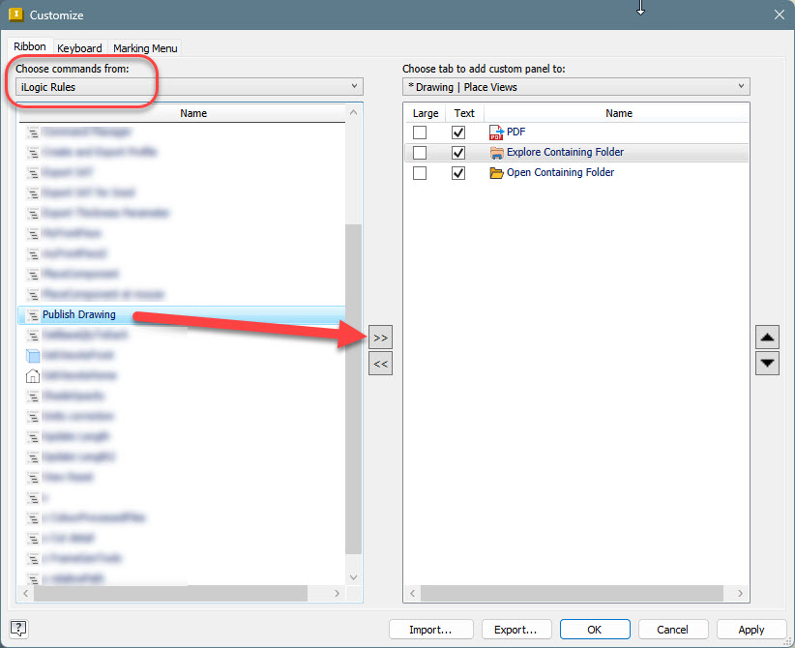Click the move-down arrow for panel commands
795x648 pixels.
click(767, 363)
